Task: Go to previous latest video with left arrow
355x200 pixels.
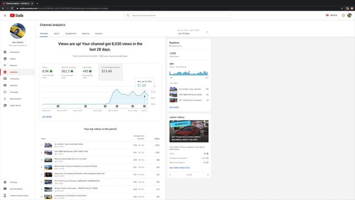Action: click(x=170, y=175)
